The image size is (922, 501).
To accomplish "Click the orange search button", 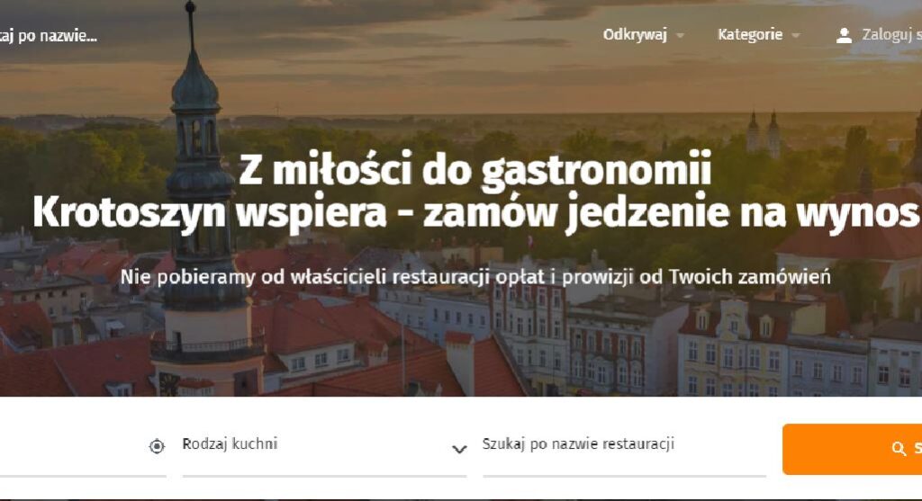I will (852, 450).
